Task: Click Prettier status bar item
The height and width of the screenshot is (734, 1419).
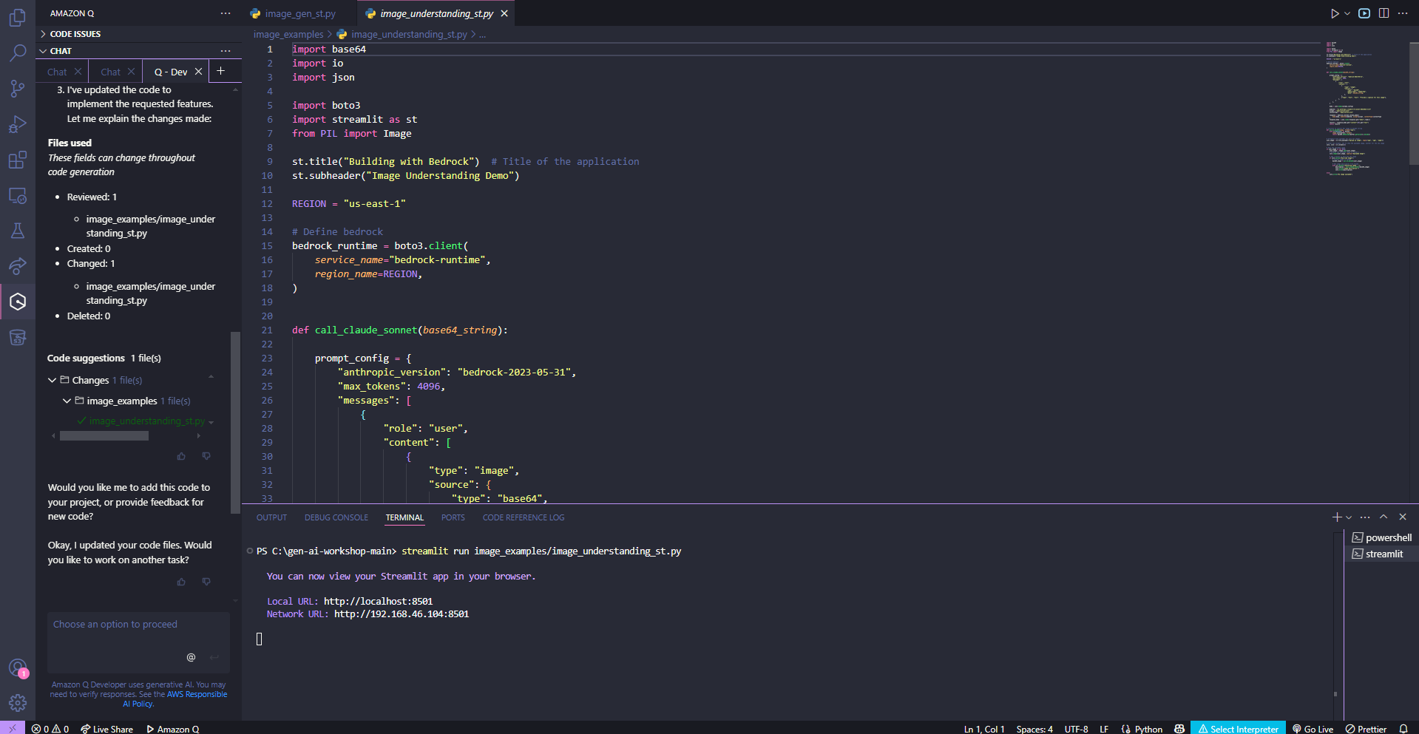Action: [1366, 729]
